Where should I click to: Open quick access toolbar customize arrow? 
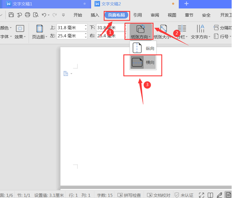click(x=63, y=15)
